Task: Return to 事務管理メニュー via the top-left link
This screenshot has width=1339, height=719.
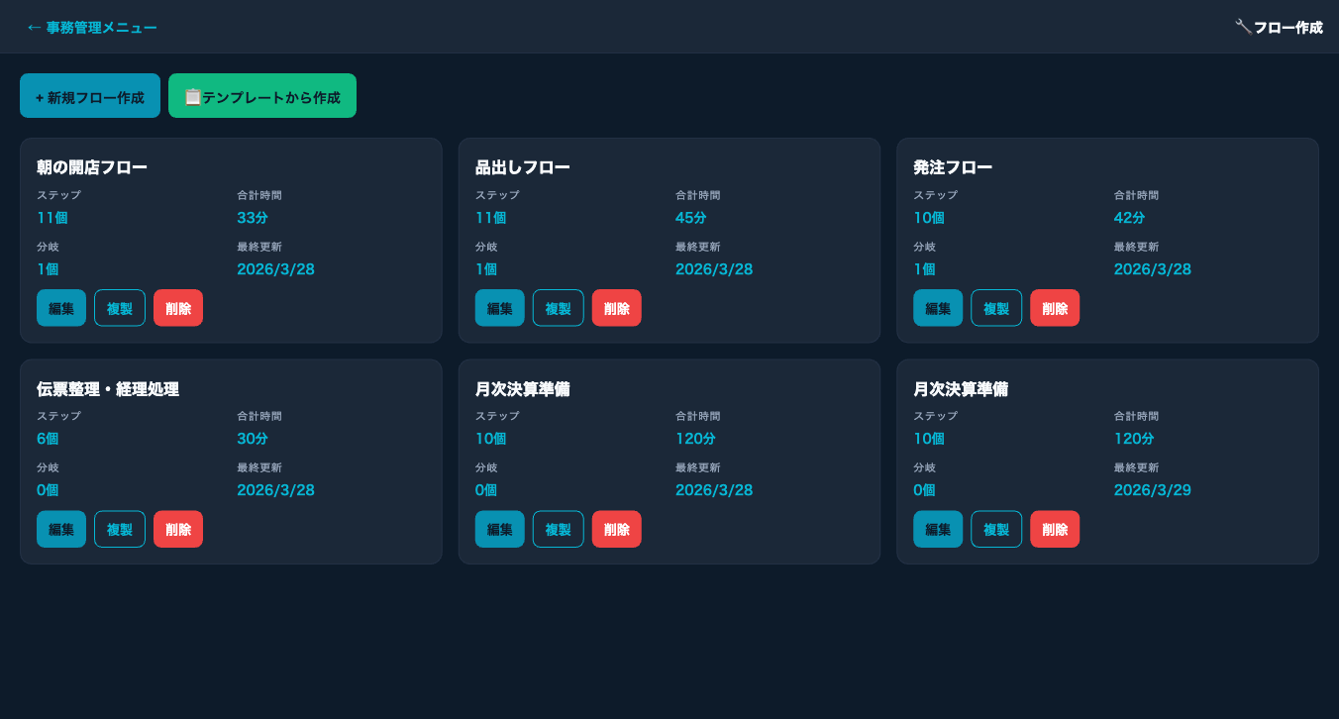Action: [x=91, y=28]
